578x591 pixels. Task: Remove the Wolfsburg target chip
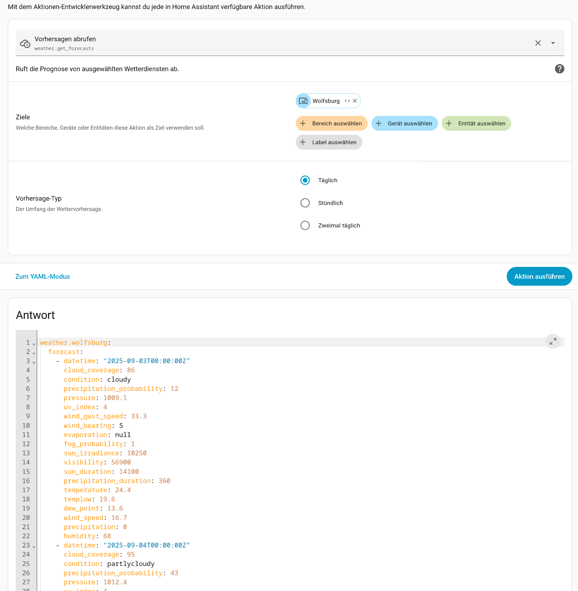point(355,101)
